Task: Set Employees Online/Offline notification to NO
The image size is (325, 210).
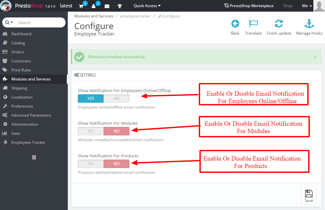Action: (117, 99)
